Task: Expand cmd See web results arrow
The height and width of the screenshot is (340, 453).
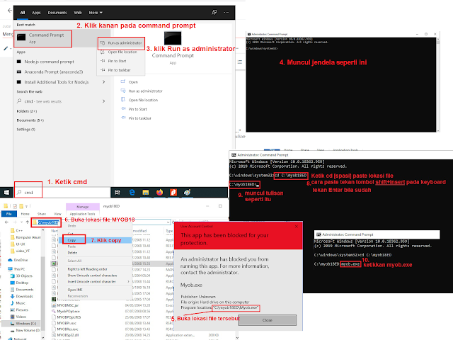Action: pyautogui.click(x=104, y=101)
